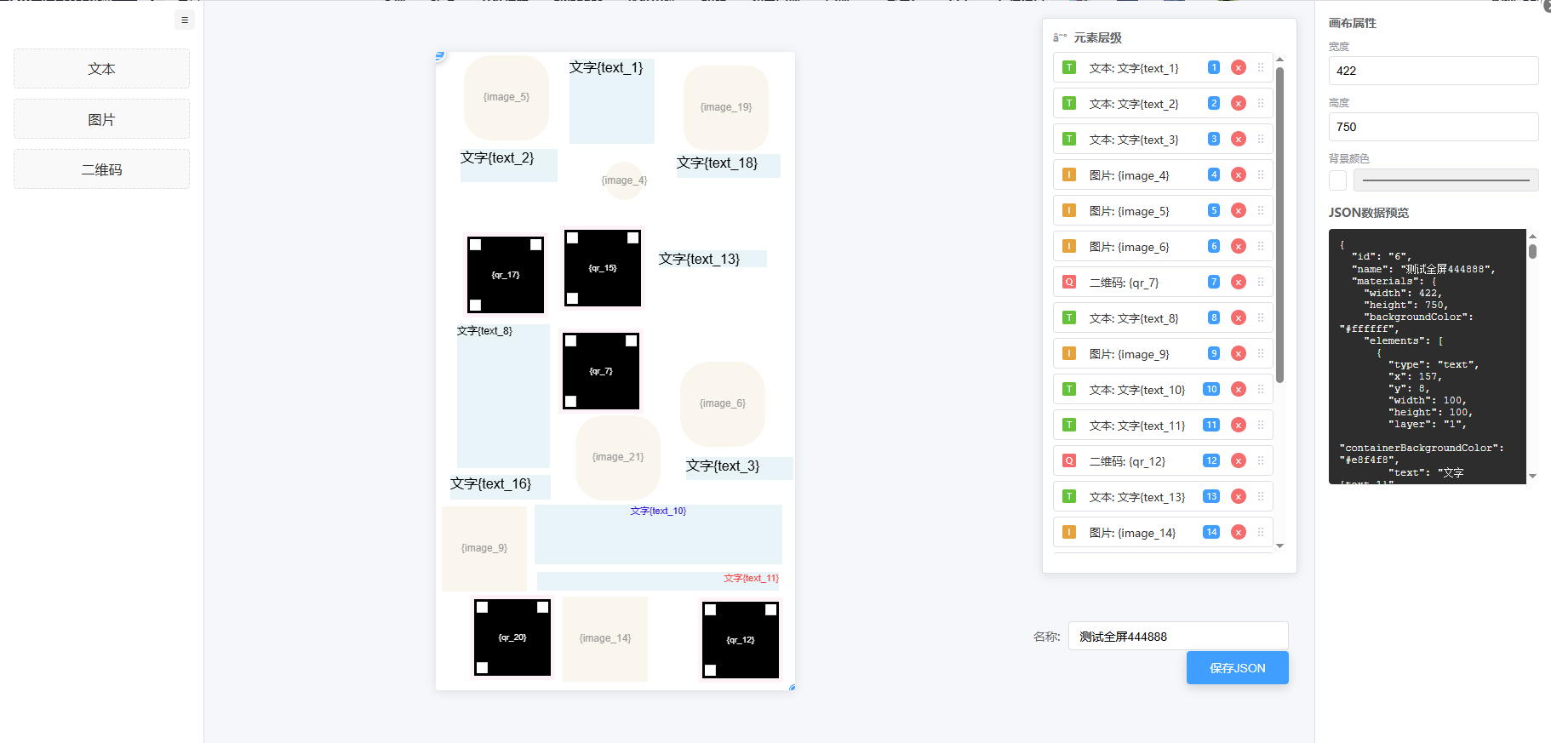Click the 高度 height field showing 750

click(1434, 127)
